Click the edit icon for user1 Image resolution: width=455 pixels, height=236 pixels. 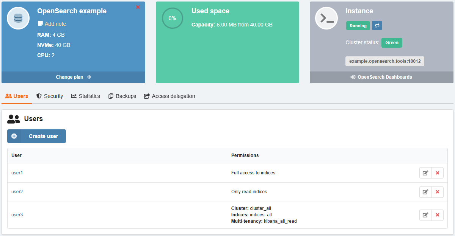425,173
